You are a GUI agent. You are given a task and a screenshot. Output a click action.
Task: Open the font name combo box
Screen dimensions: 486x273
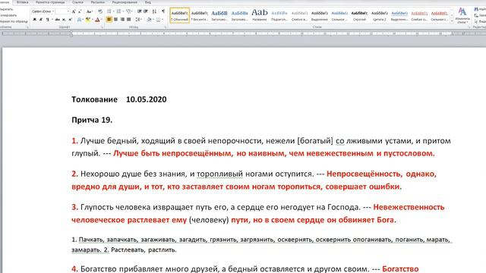pyautogui.click(x=43, y=11)
